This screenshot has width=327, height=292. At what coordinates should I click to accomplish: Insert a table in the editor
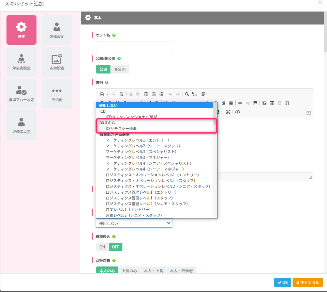[272, 103]
